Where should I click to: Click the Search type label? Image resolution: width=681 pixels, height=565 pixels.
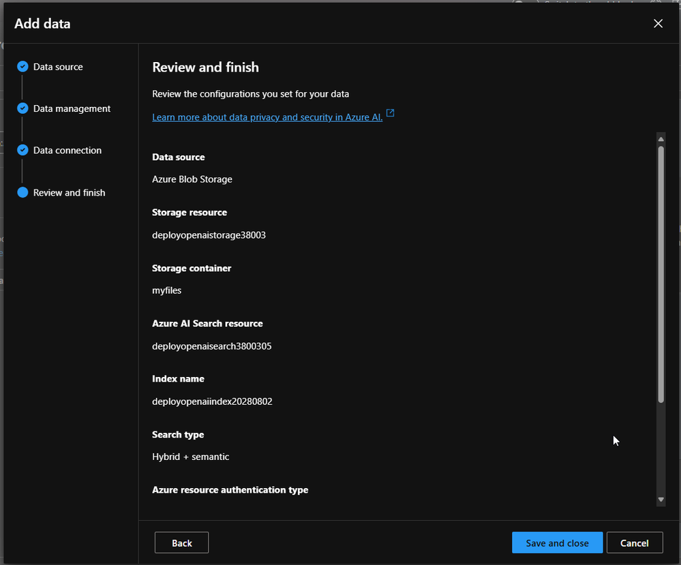(x=178, y=435)
